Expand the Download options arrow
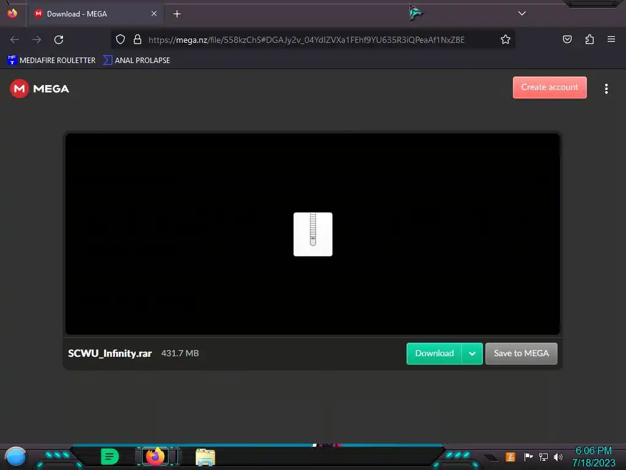626x470 pixels. pyautogui.click(x=473, y=353)
